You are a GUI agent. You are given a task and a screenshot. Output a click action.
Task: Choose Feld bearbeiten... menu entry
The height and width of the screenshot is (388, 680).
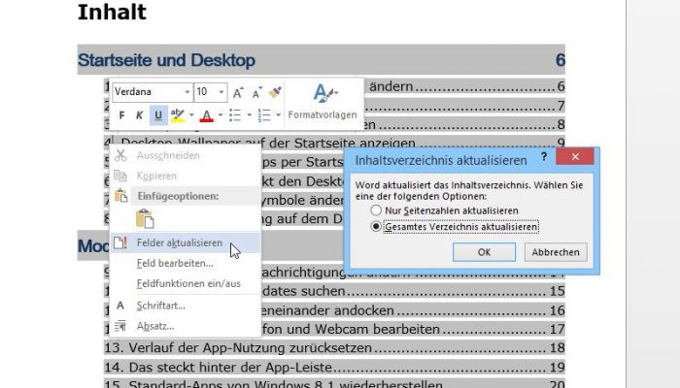tap(186, 263)
